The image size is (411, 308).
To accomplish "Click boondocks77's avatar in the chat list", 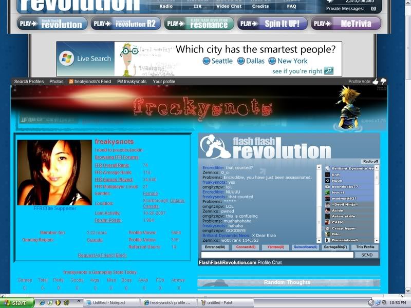I will [327, 187].
